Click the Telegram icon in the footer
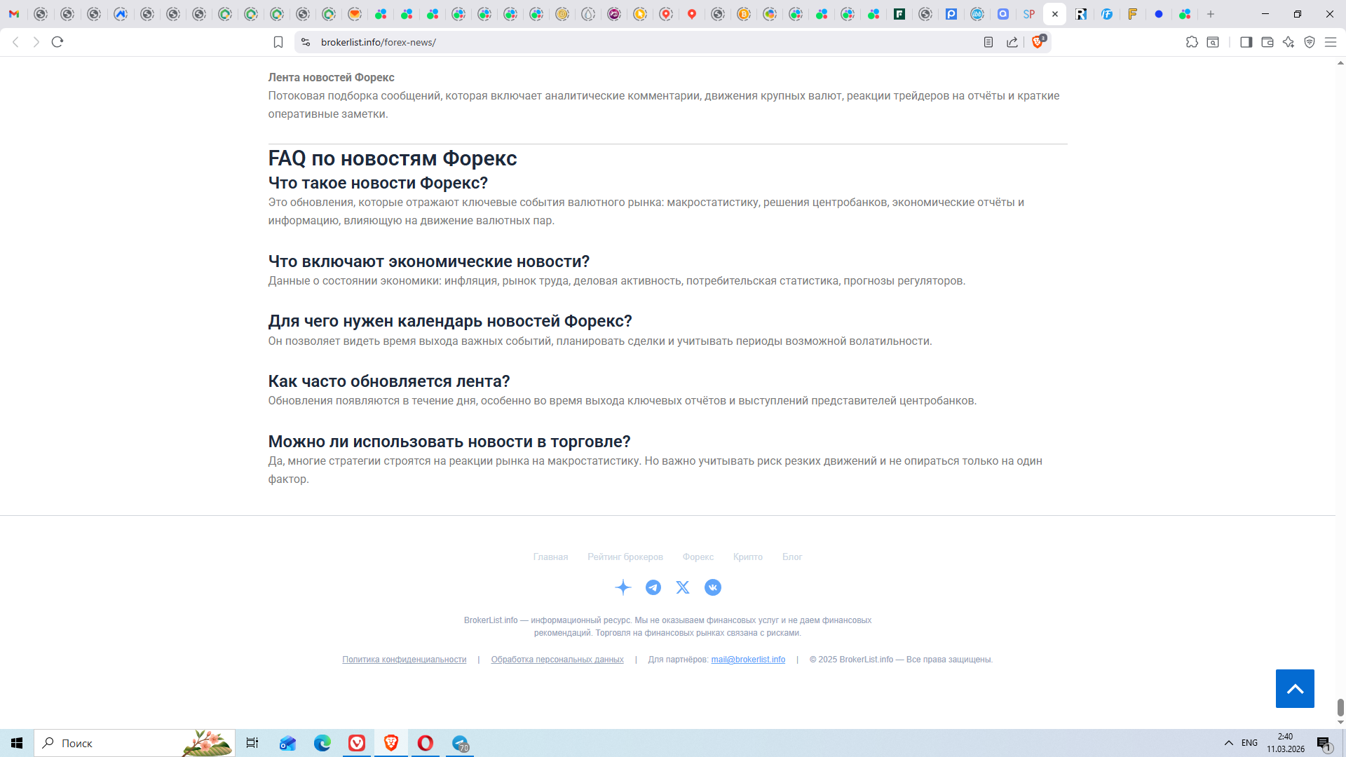 (653, 587)
